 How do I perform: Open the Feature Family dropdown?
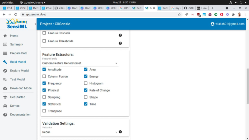coord(80,63)
